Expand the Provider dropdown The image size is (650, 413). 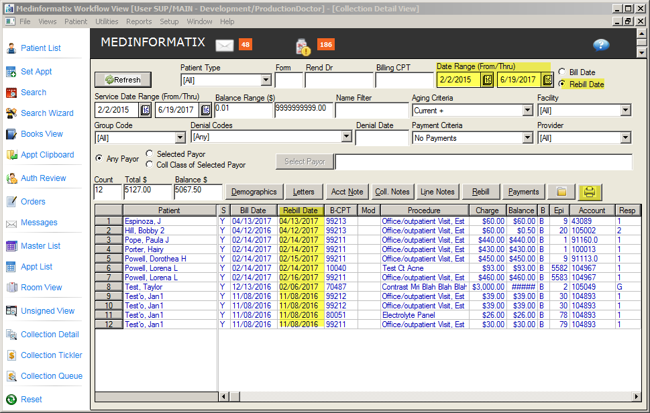(x=626, y=137)
